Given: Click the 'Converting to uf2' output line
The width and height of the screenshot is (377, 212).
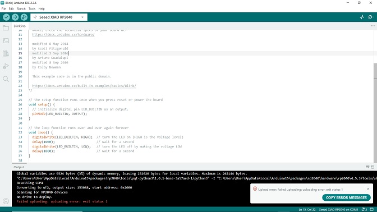Looking at the screenshot, I should [74, 187].
